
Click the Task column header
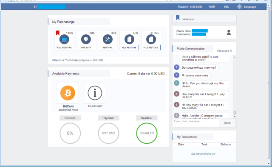(x=204, y=145)
